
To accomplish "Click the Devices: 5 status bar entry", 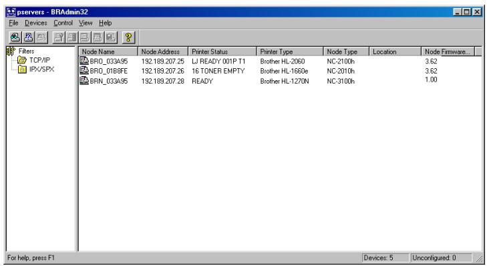I will point(385,257).
